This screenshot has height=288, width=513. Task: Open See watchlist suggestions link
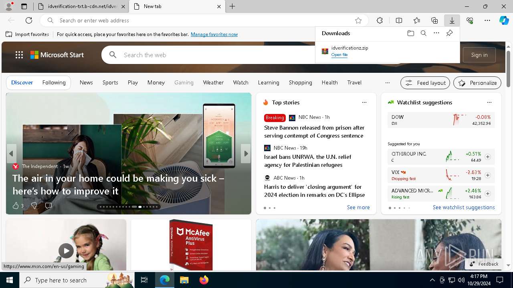coord(464,207)
